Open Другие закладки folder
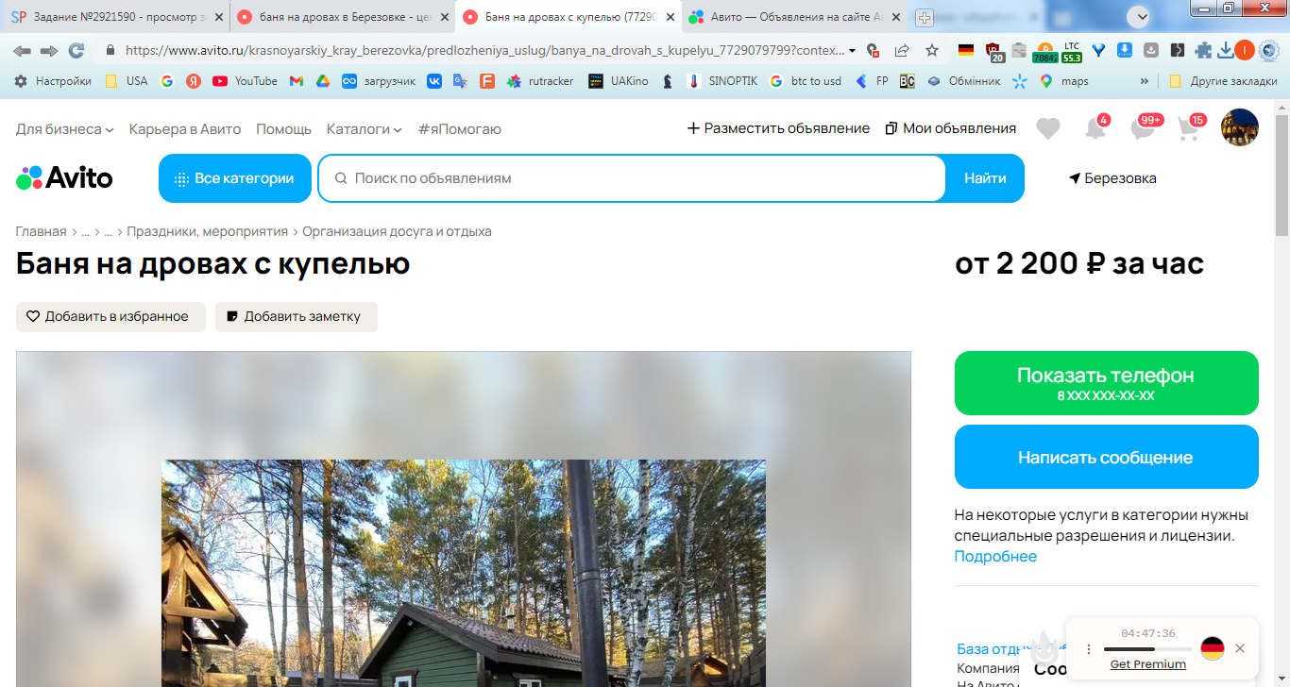1290x687 pixels. click(1223, 81)
